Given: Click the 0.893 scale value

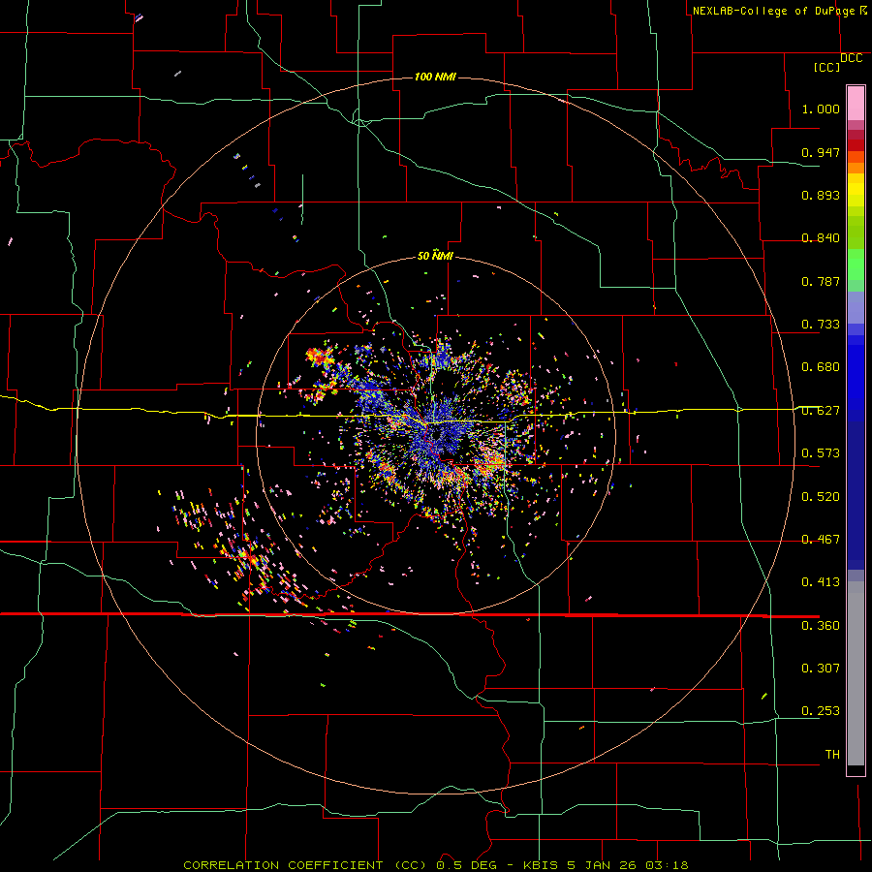Looking at the screenshot, I should point(821,195).
